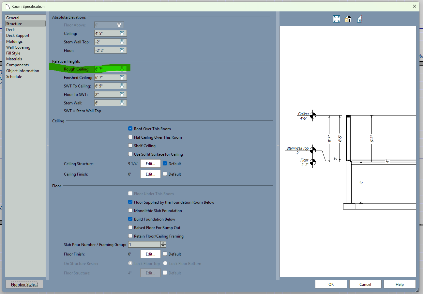Switch to the Moldings panel

pyautogui.click(x=14, y=41)
